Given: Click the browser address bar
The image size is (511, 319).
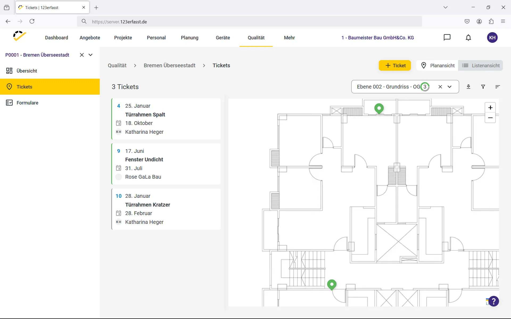Looking at the screenshot, I should click(x=249, y=22).
